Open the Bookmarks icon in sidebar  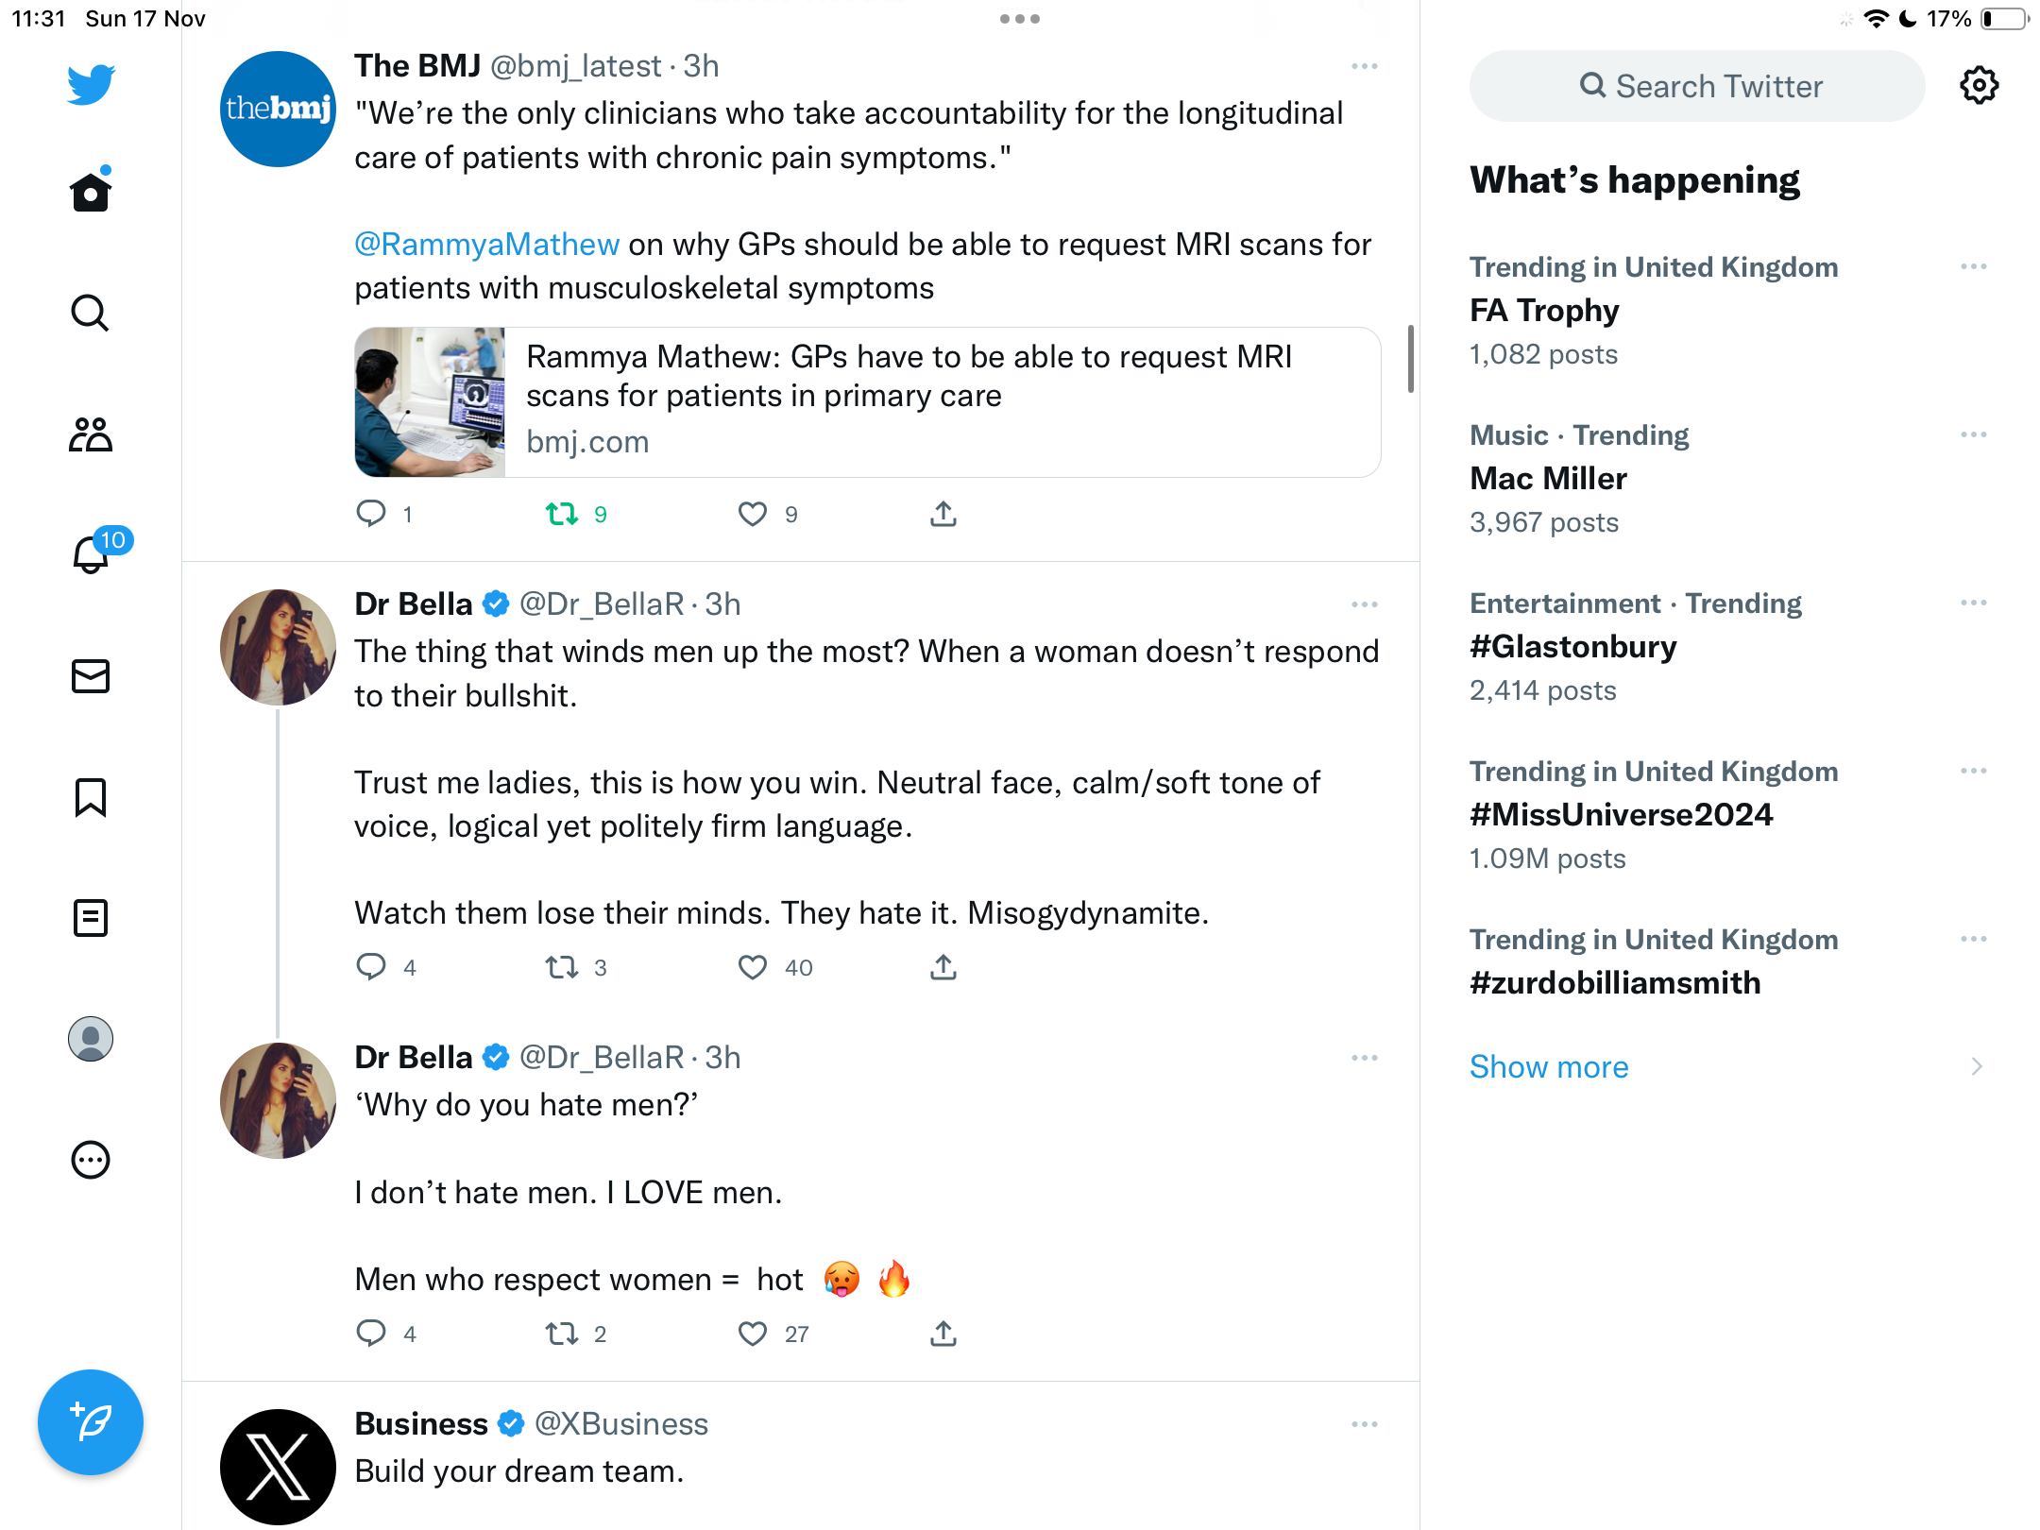(x=91, y=797)
